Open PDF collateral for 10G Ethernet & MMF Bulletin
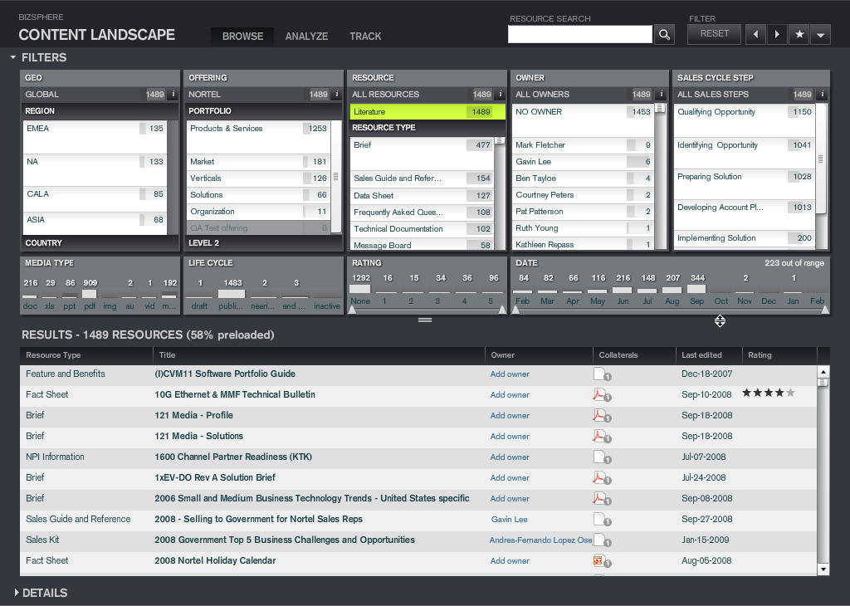Viewport: 850px width, 606px height. [602, 395]
